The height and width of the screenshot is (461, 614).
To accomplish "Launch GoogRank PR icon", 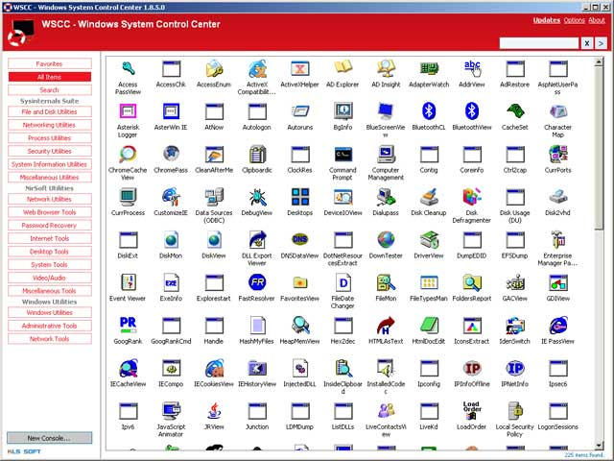I will coord(128,325).
